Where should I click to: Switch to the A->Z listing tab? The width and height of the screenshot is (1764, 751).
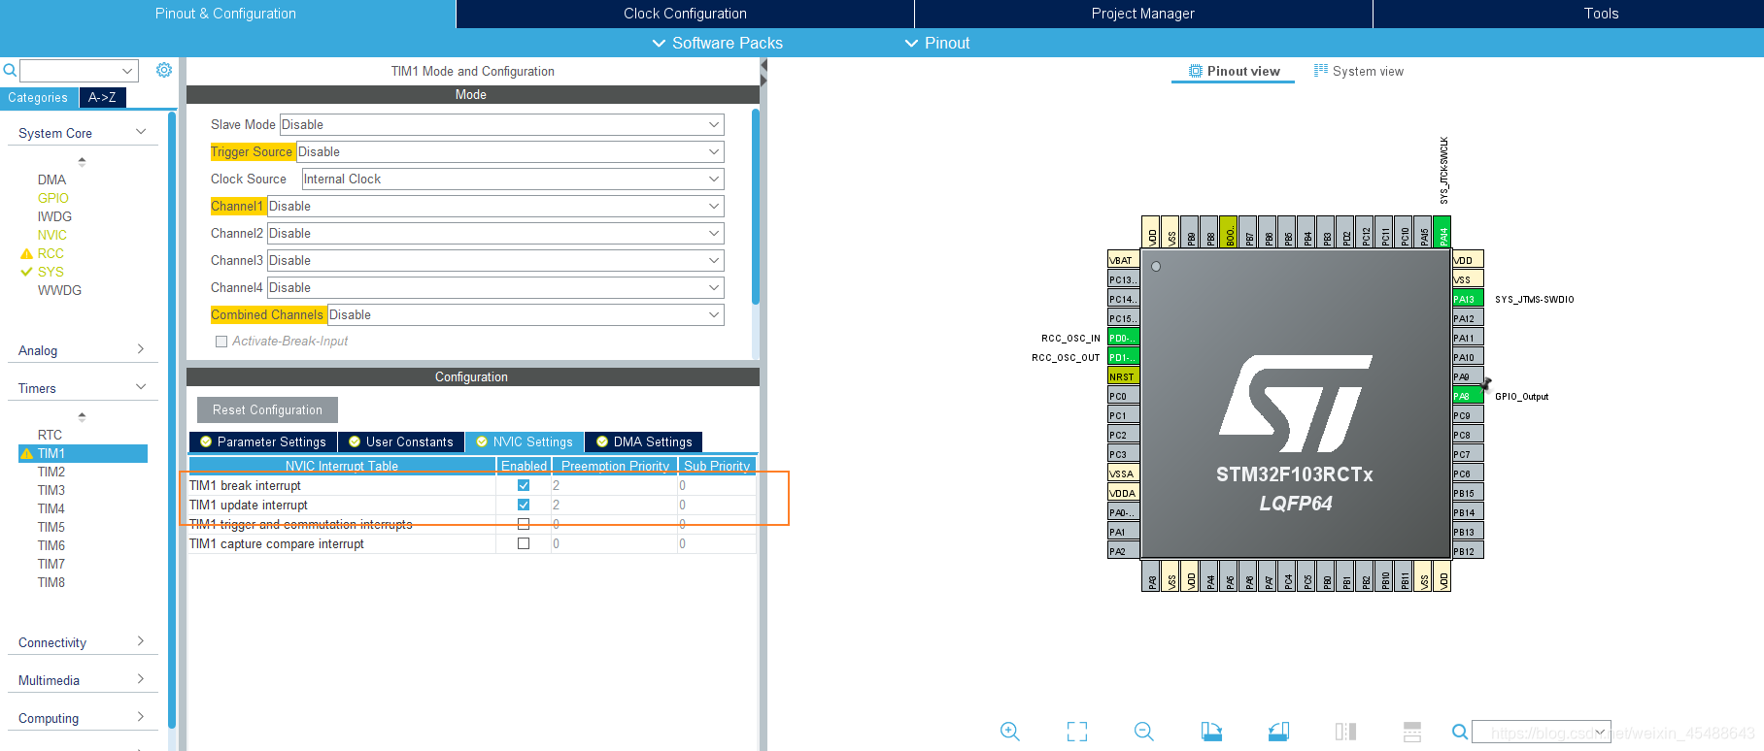(102, 97)
